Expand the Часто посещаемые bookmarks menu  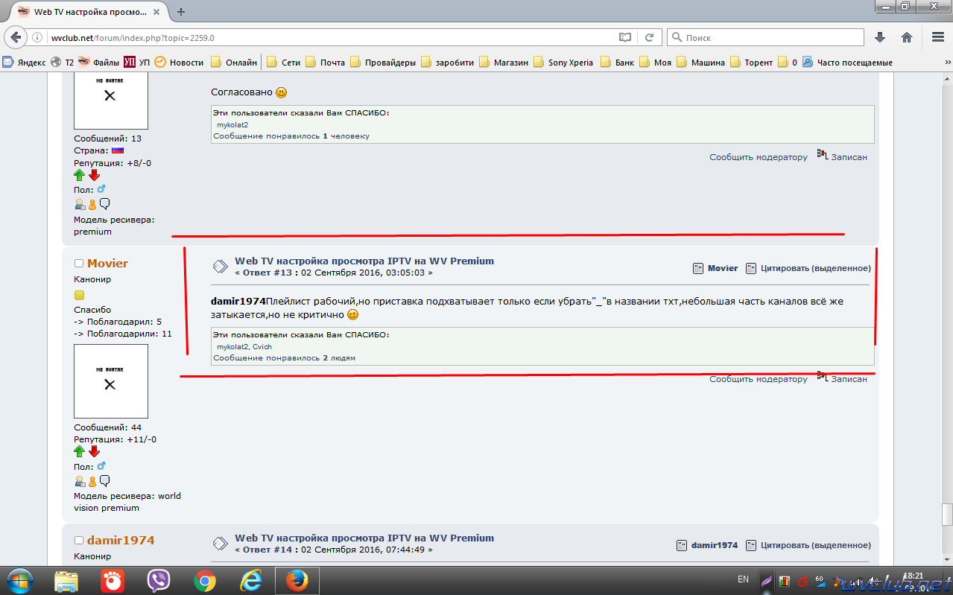point(847,63)
